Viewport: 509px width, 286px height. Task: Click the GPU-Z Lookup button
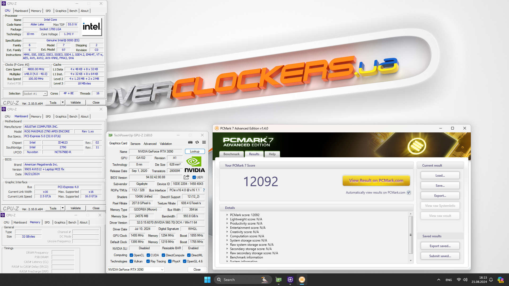(195, 151)
